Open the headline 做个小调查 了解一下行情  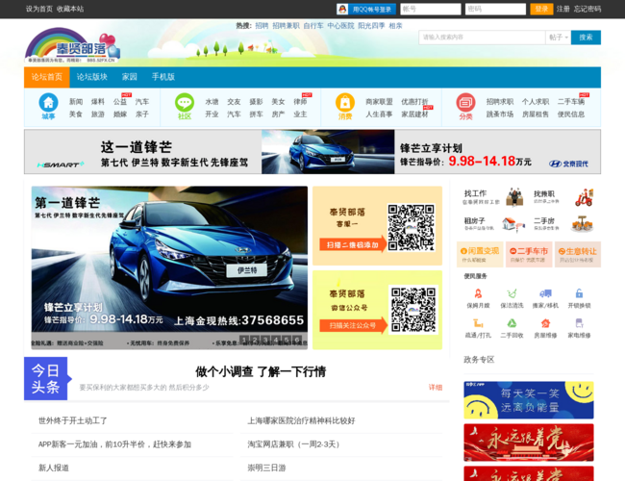(261, 371)
